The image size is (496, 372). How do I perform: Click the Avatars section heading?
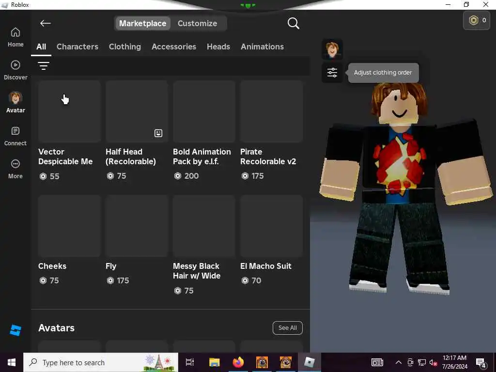click(x=56, y=328)
